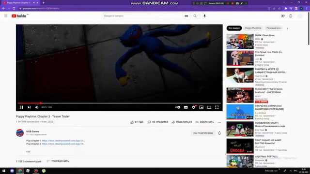Open Discord from the taskbar
The height and width of the screenshot is (174, 310).
coord(12,171)
